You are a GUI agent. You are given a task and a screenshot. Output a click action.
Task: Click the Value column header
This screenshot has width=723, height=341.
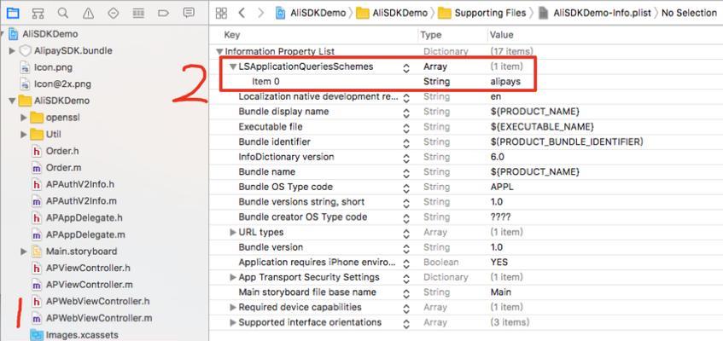point(502,35)
